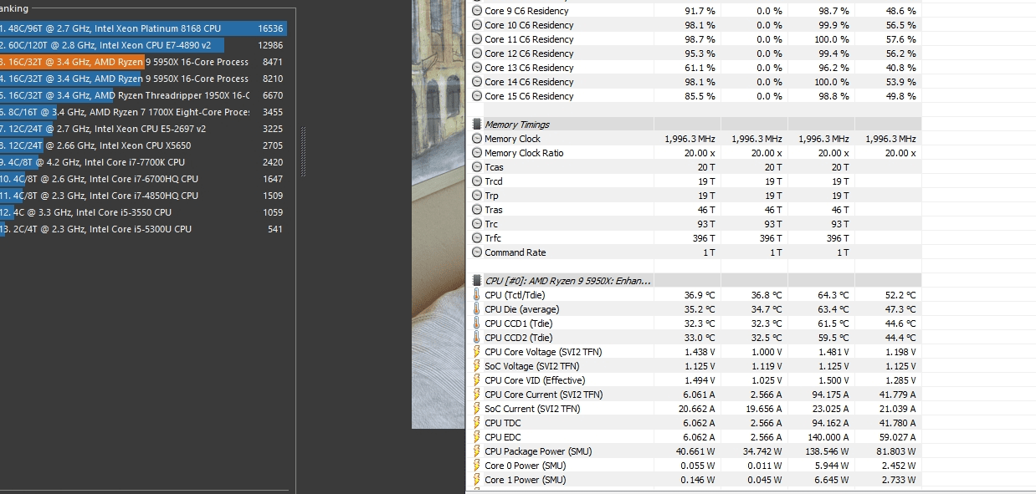Click the icon beside the Trfc row
Screen dimensions: 1036x494
(x=477, y=238)
